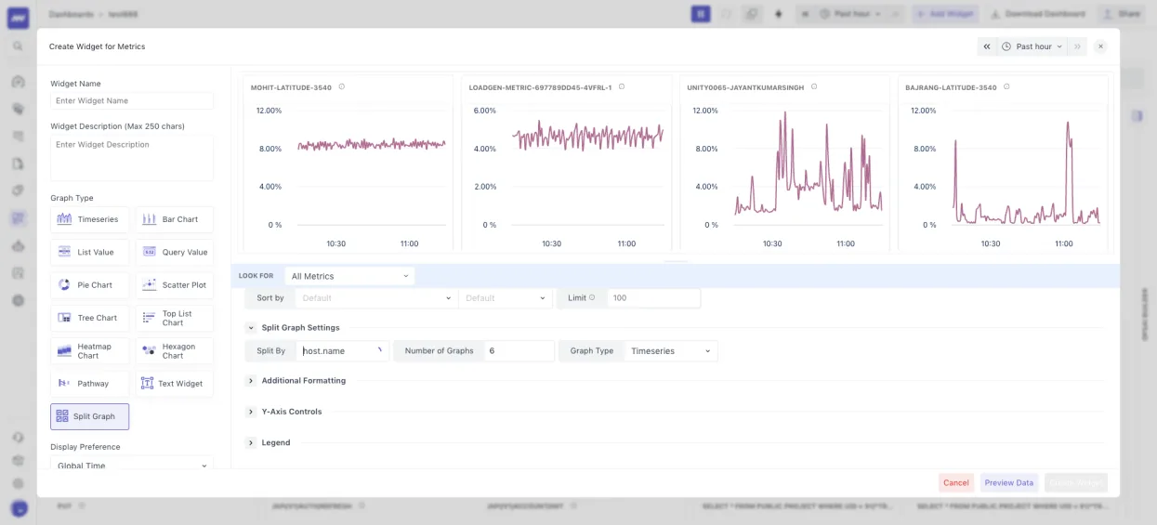Click the BAJRANG-LATITUDE-3540 graph title

pyautogui.click(x=951, y=87)
